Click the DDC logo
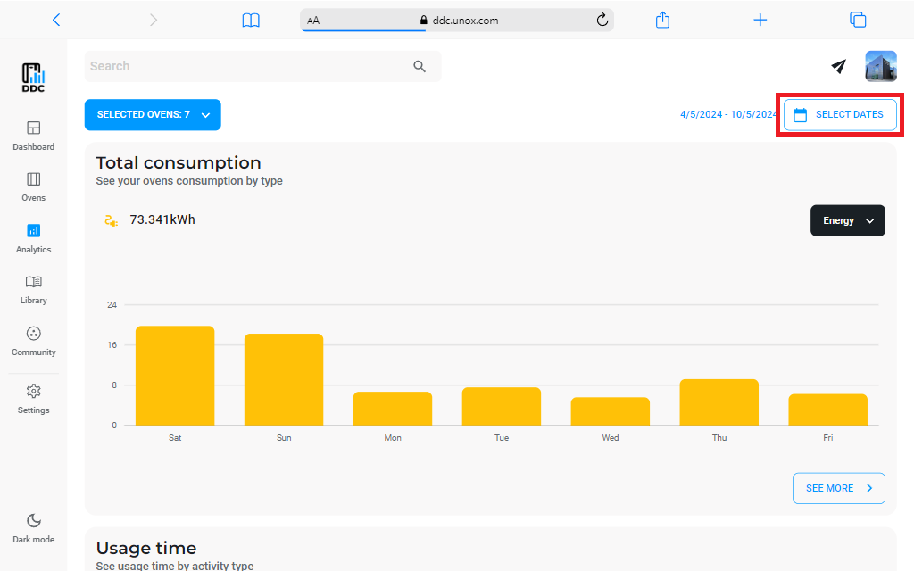 coord(33,79)
